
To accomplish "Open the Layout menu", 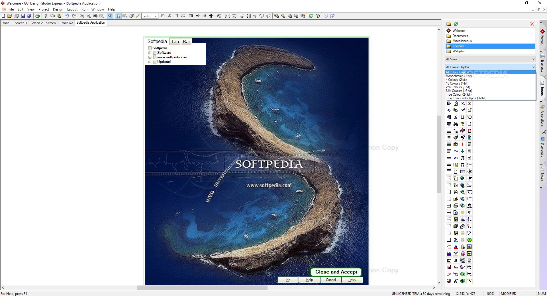I will (72, 9).
